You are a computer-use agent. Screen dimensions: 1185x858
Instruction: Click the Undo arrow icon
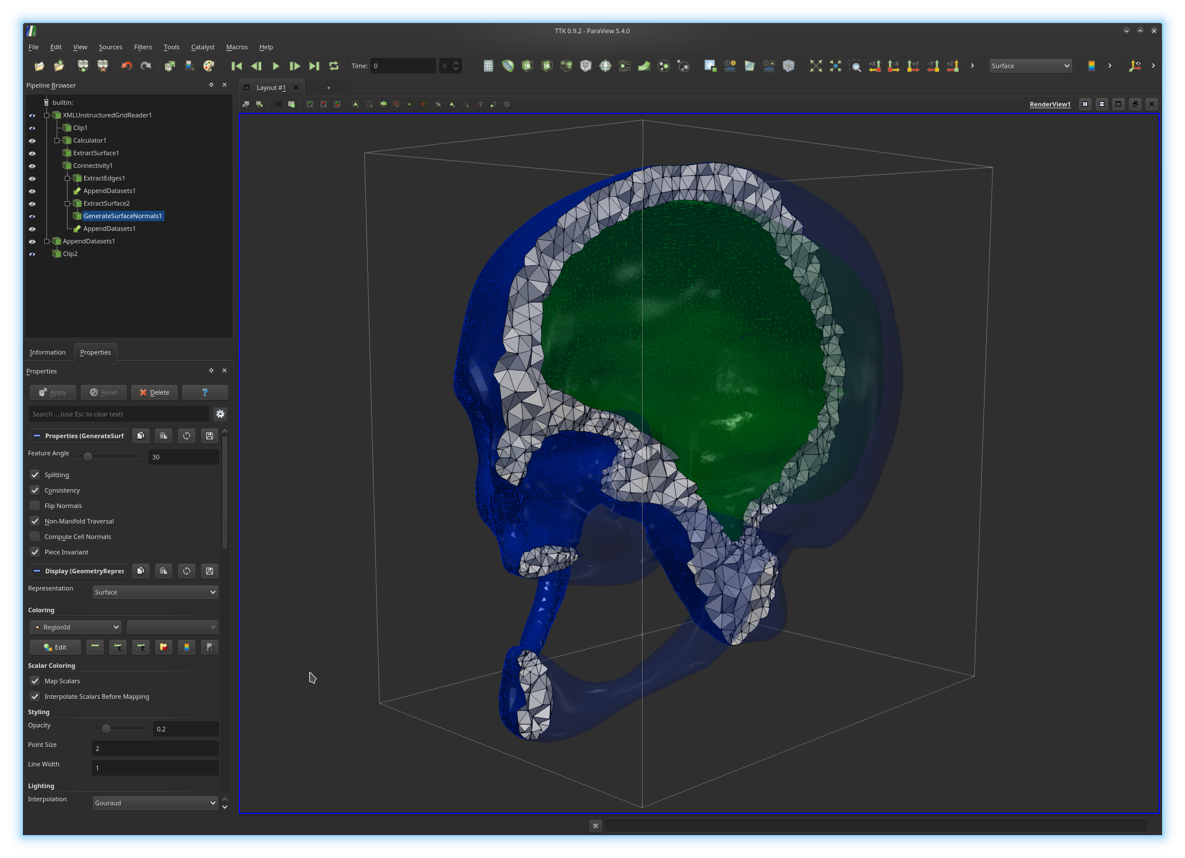pyautogui.click(x=127, y=66)
